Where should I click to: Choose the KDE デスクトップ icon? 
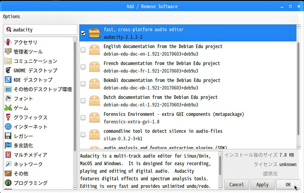(8, 80)
